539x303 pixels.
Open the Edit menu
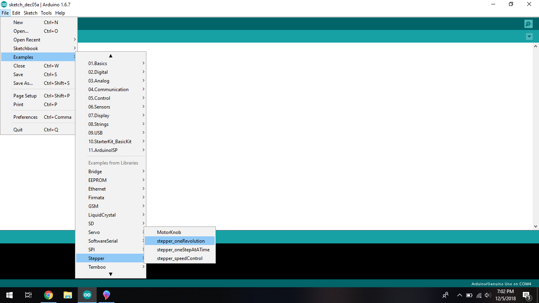[16, 13]
